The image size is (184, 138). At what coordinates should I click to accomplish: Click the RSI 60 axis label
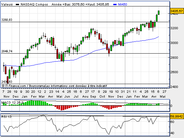click(x=172, y=122)
